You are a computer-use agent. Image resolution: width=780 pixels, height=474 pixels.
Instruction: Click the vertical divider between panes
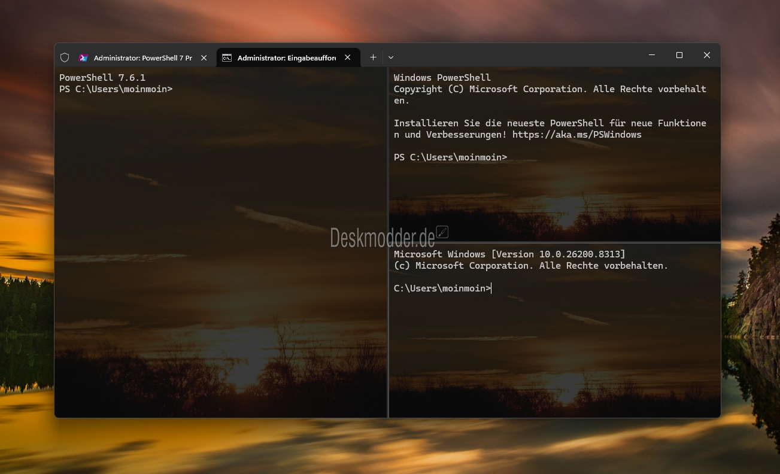tap(388, 329)
